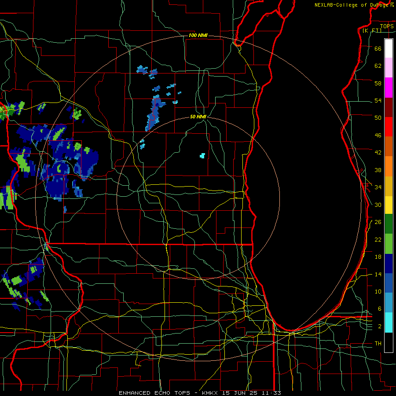Click the isolated cyan echo inside the 50 NMI ring
This screenshot has height=396, width=396.
click(202, 156)
